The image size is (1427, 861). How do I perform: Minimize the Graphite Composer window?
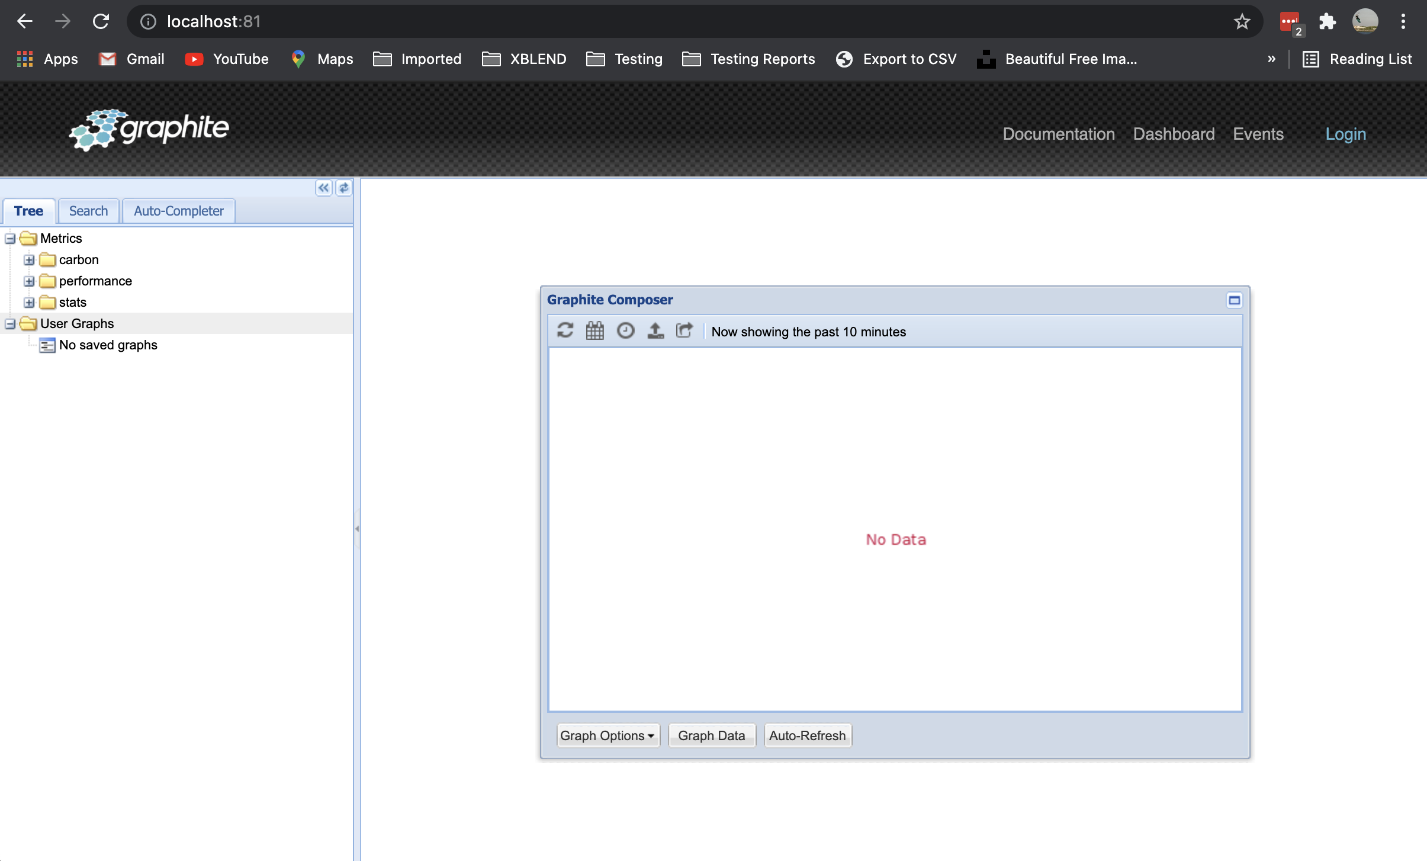[x=1234, y=300]
